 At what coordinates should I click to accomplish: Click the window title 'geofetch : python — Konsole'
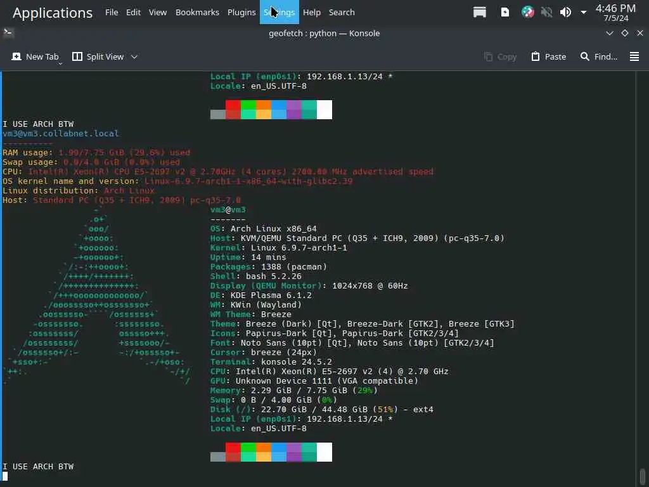coord(324,33)
